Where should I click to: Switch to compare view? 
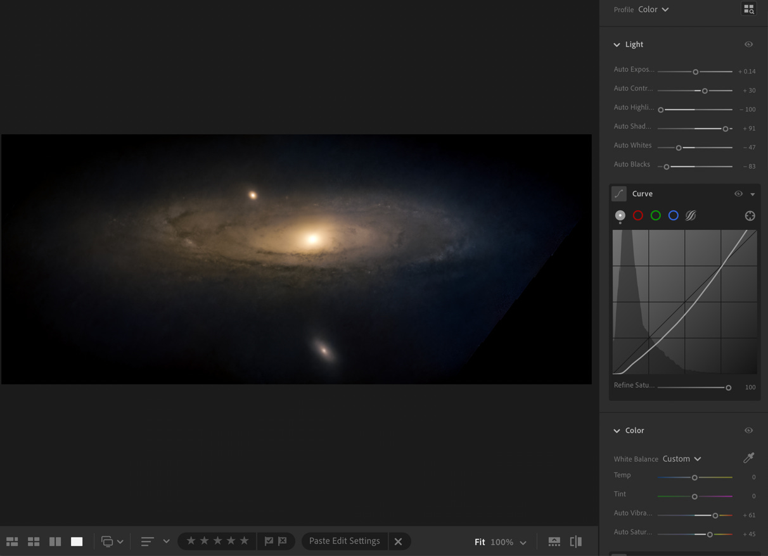click(x=55, y=541)
